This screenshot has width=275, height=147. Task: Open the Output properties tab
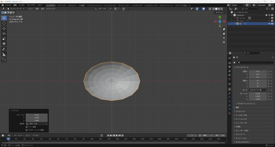coord(230,67)
